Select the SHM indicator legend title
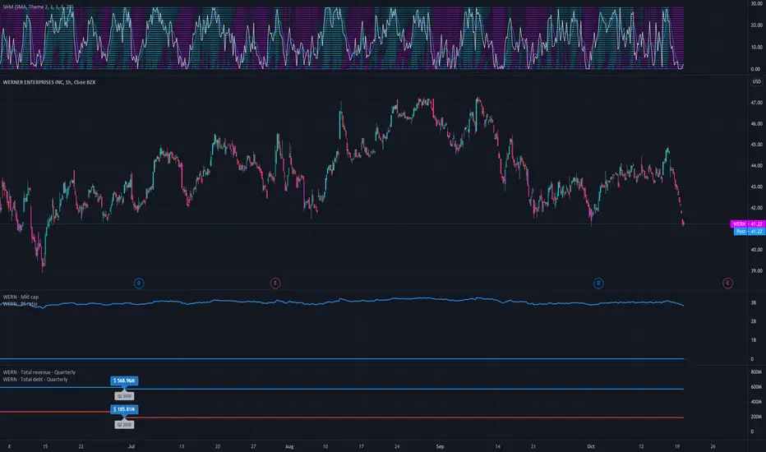The height and width of the screenshot is (452, 766). pos(38,7)
